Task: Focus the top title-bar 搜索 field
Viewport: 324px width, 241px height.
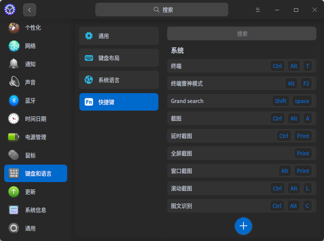Action: click(162, 10)
